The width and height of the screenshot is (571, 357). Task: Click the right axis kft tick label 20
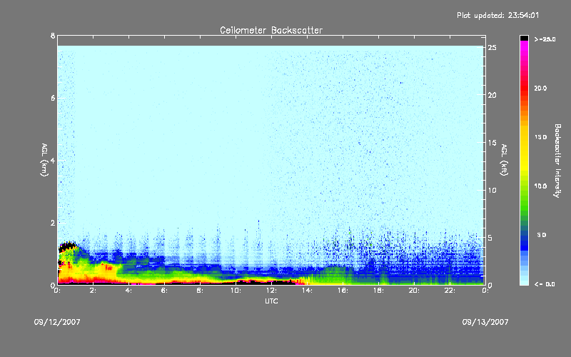(x=492, y=95)
